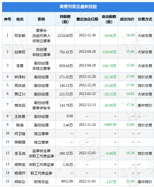Select the position 监事会主席

41,151
